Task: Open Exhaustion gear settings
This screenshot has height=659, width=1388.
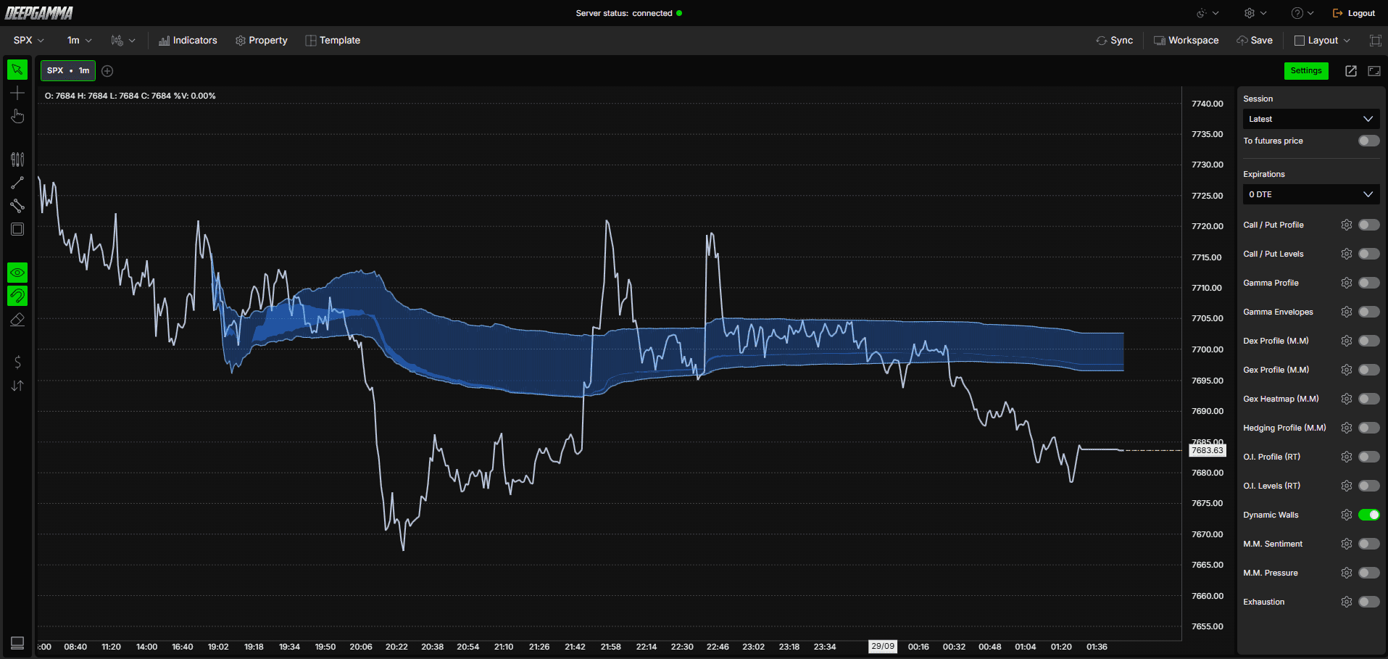Action: pos(1347,602)
